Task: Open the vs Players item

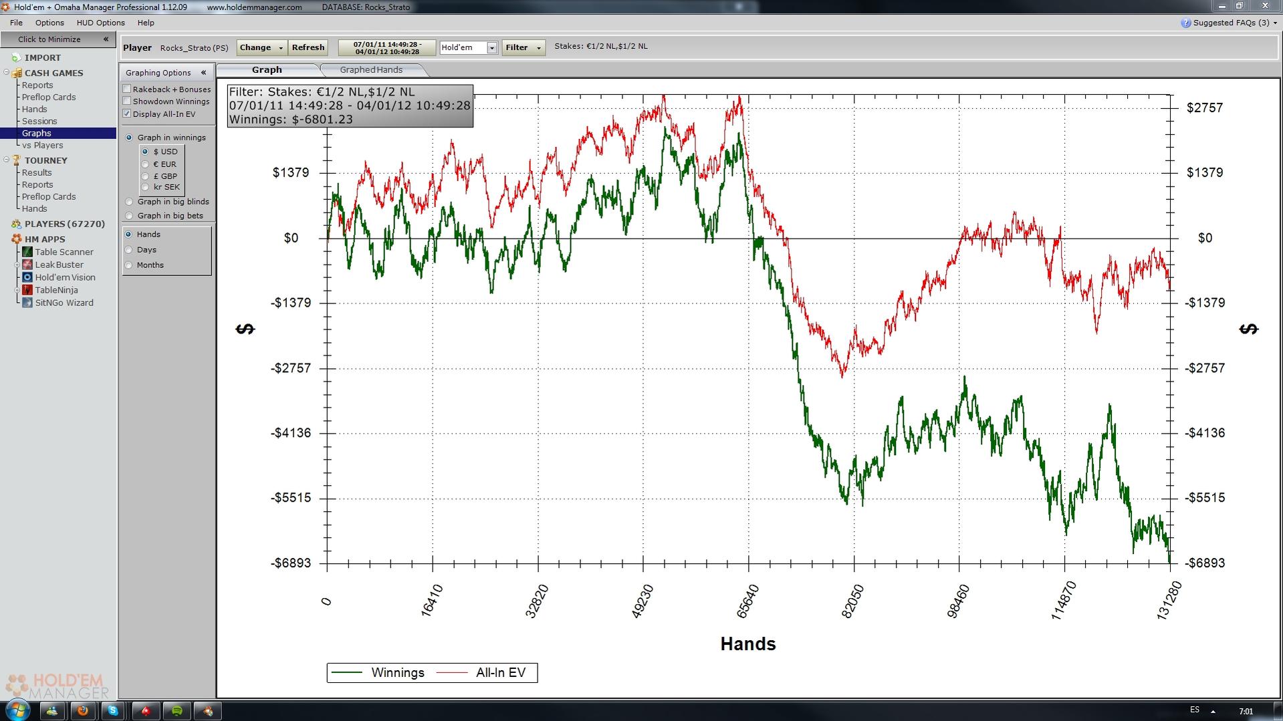Action: [43, 146]
